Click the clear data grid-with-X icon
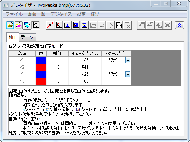190x142 pixels. point(127,25)
